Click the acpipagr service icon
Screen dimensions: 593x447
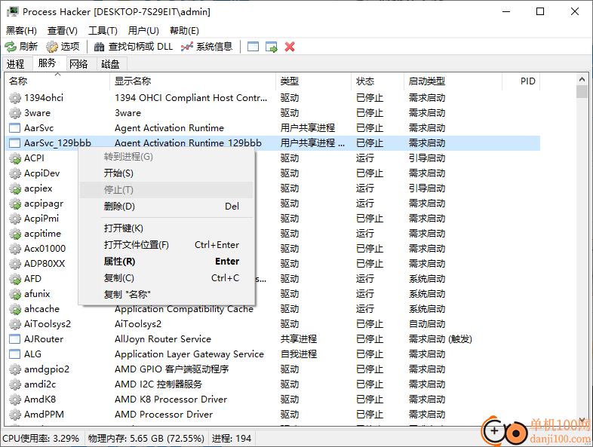(x=15, y=204)
